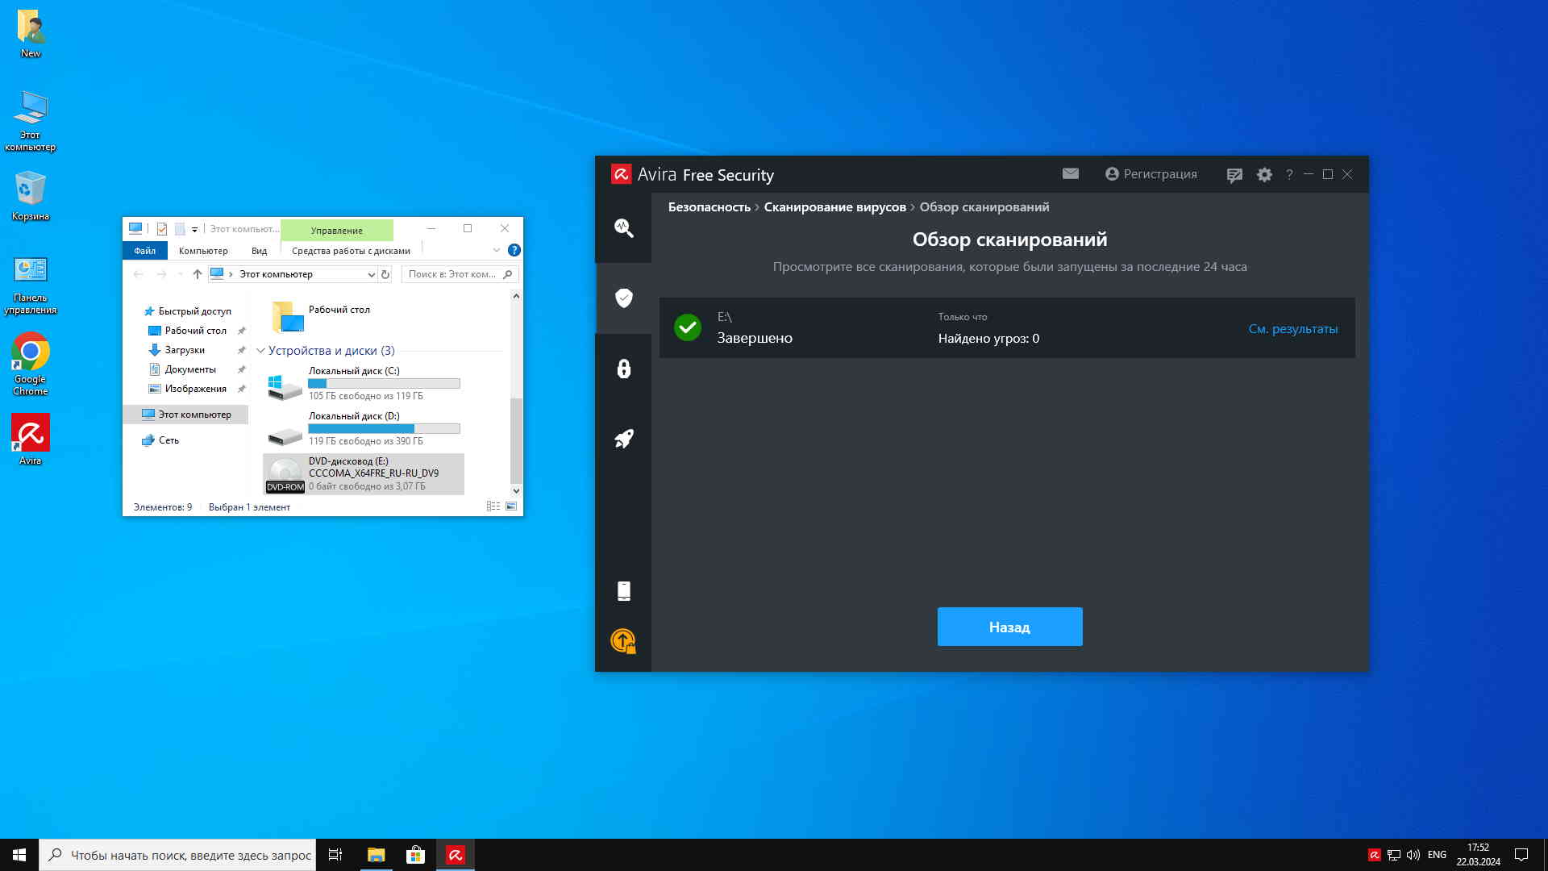Open Privacy lock icon in Avira sidebar

point(623,369)
